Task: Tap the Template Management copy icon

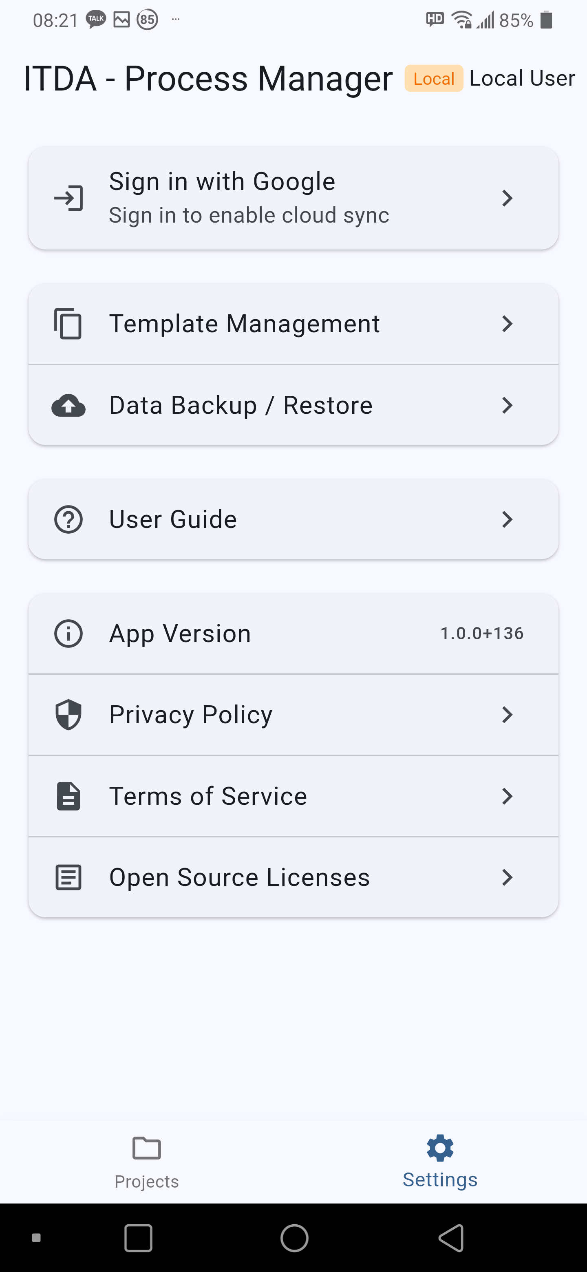Action: coord(68,324)
